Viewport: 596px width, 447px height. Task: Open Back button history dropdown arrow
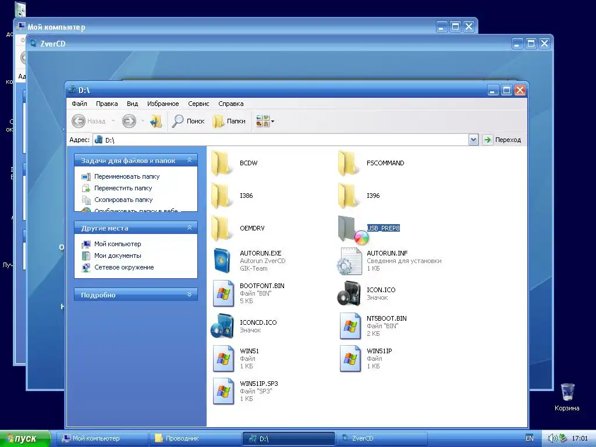pos(113,121)
